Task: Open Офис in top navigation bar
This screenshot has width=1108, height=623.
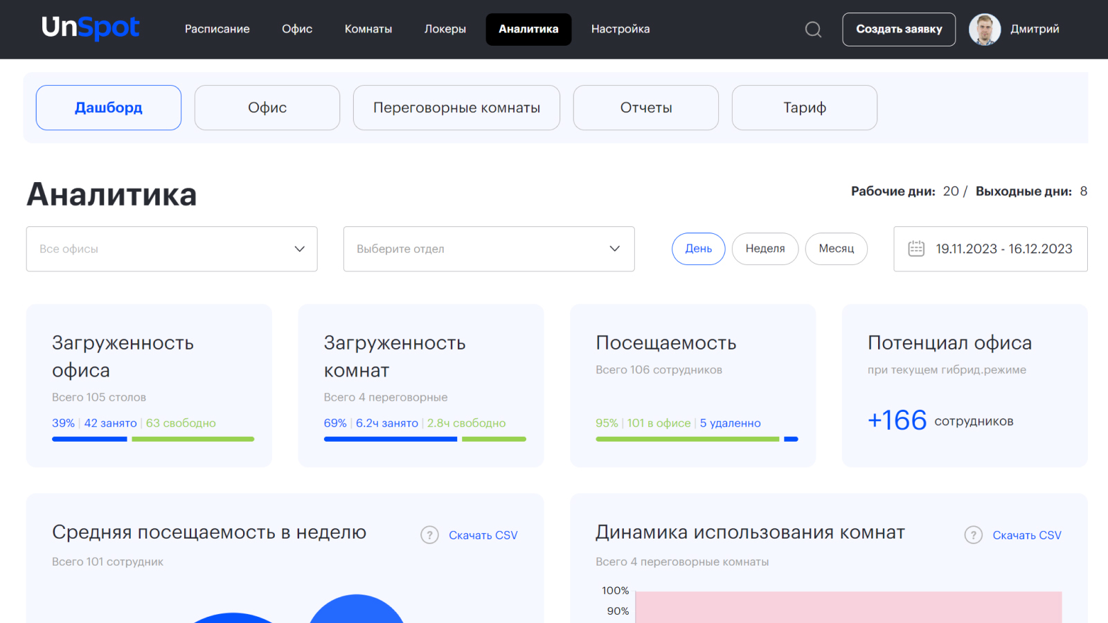Action: (297, 29)
